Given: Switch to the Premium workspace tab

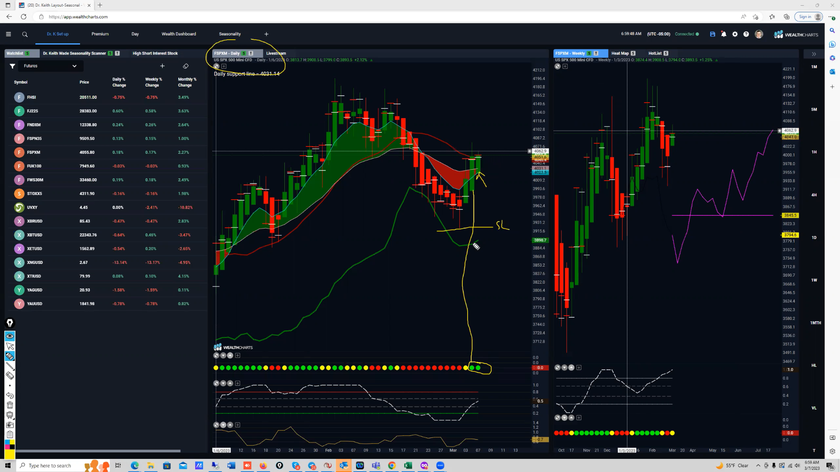Looking at the screenshot, I should [100, 34].
